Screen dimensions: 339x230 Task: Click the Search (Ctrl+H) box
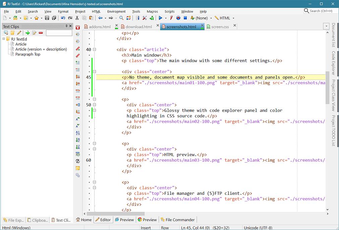(321, 11)
